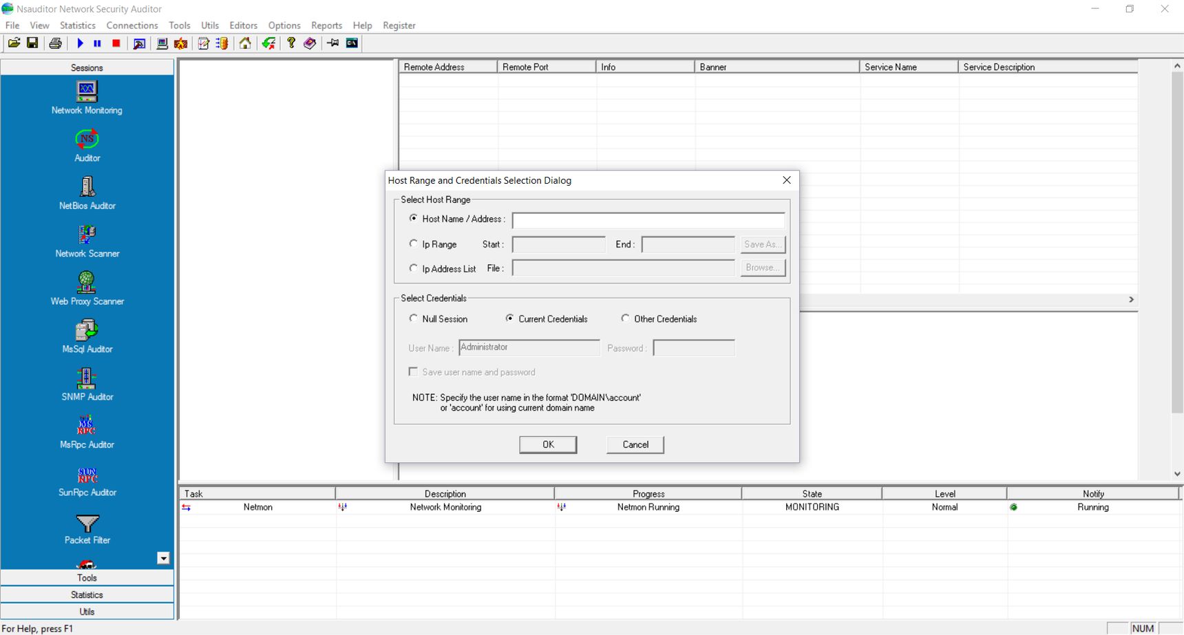Open the File menu
Viewport: 1184px width, 635px height.
[x=12, y=25]
